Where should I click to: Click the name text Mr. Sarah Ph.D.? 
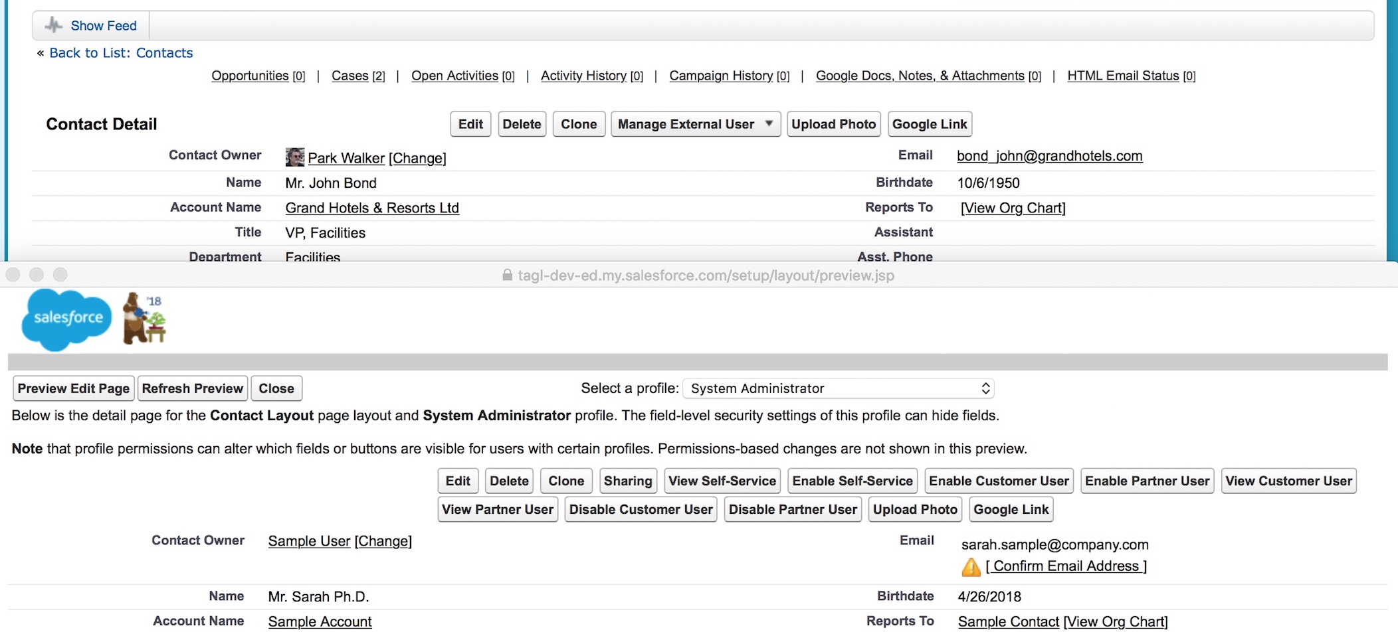[318, 597]
